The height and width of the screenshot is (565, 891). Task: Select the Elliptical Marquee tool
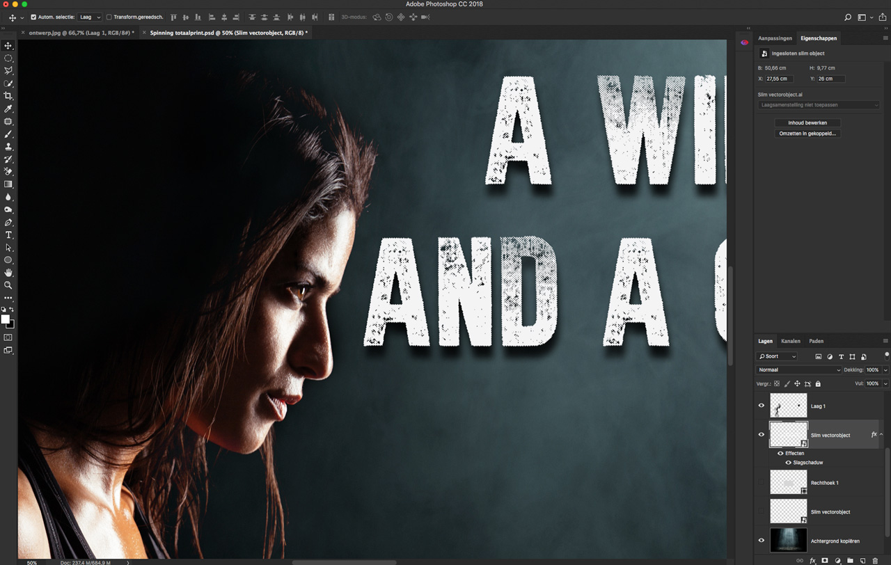pos(8,58)
